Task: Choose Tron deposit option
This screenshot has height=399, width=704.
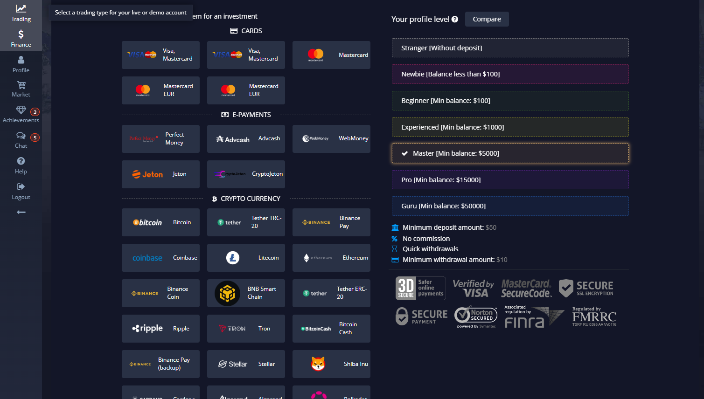Action: [x=246, y=329]
